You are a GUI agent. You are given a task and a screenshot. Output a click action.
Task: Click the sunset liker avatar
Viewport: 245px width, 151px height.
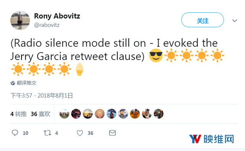point(88,114)
